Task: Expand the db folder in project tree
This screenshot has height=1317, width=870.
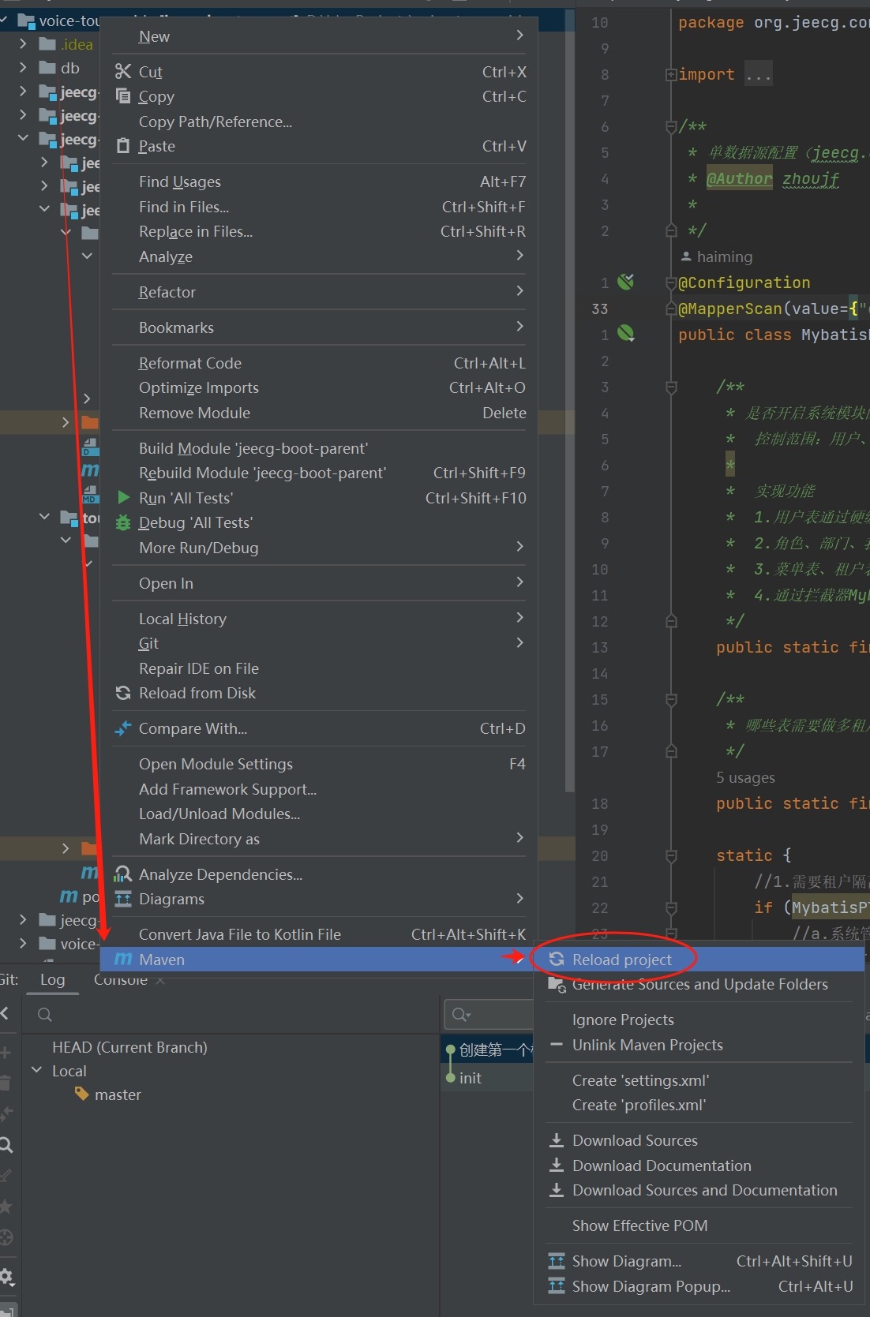Action: 23,68
